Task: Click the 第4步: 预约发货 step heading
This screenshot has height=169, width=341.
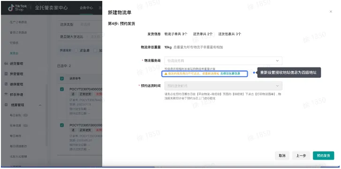Action: pos(121,24)
